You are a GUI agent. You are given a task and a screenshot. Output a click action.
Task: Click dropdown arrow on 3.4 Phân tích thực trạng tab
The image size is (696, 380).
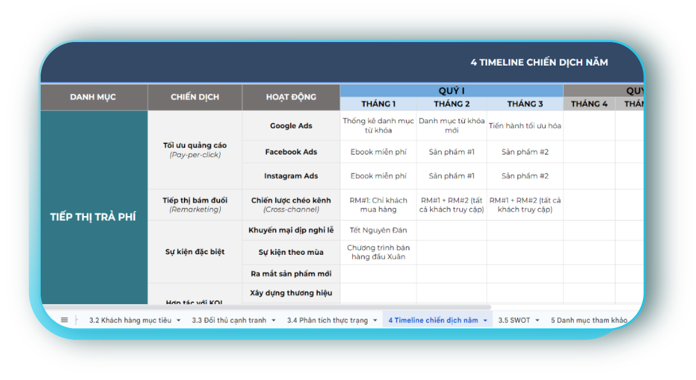[x=375, y=321]
